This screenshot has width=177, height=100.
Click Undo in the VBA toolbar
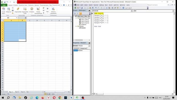(96, 8)
